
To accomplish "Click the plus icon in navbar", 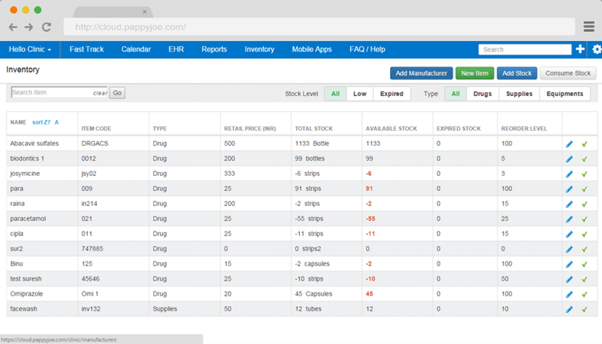I will 580,49.
